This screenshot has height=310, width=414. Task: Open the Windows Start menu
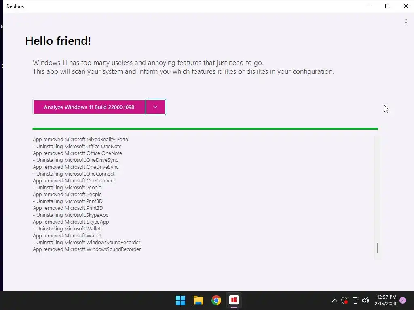(x=181, y=300)
